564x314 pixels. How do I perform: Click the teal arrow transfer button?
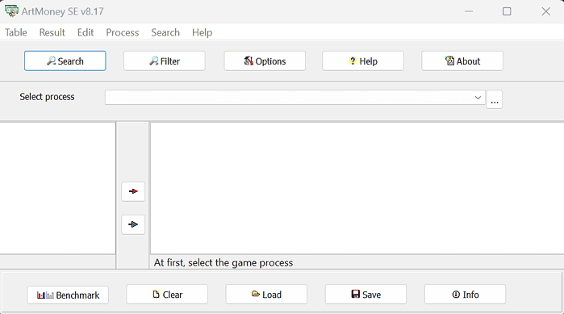tap(133, 224)
